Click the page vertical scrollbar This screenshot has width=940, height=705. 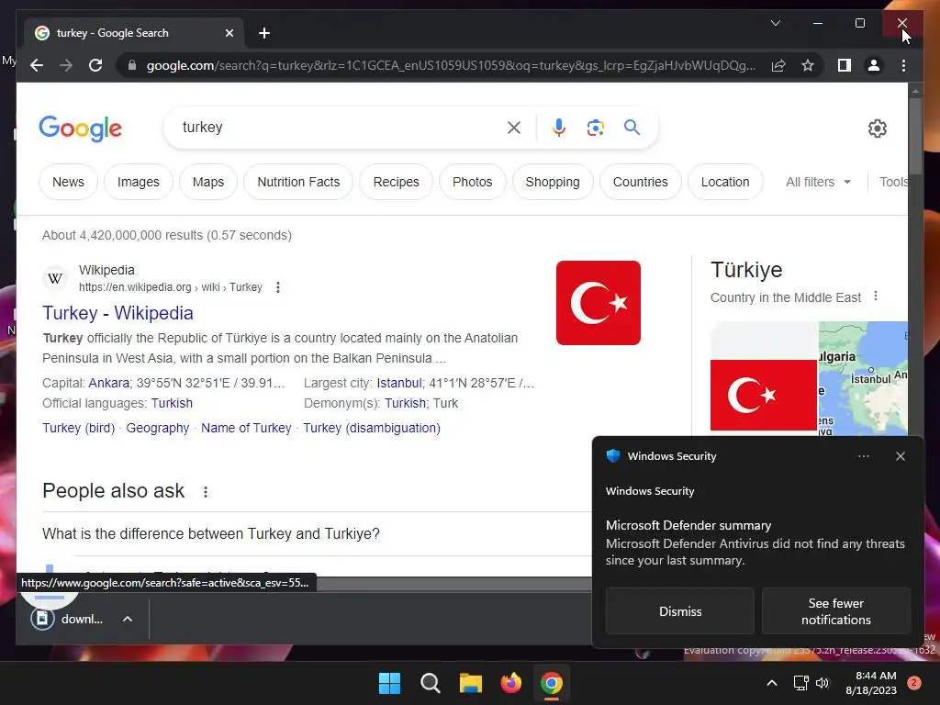(915, 137)
